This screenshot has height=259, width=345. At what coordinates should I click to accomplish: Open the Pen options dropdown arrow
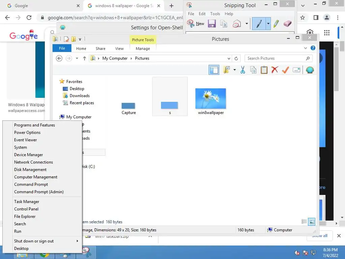268,24
